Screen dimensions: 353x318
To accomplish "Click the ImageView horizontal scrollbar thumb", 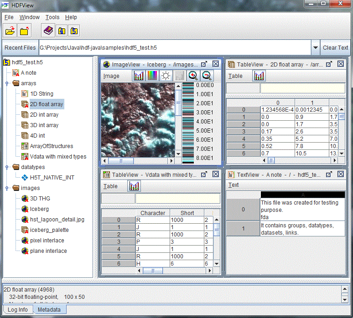I will 121,161.
